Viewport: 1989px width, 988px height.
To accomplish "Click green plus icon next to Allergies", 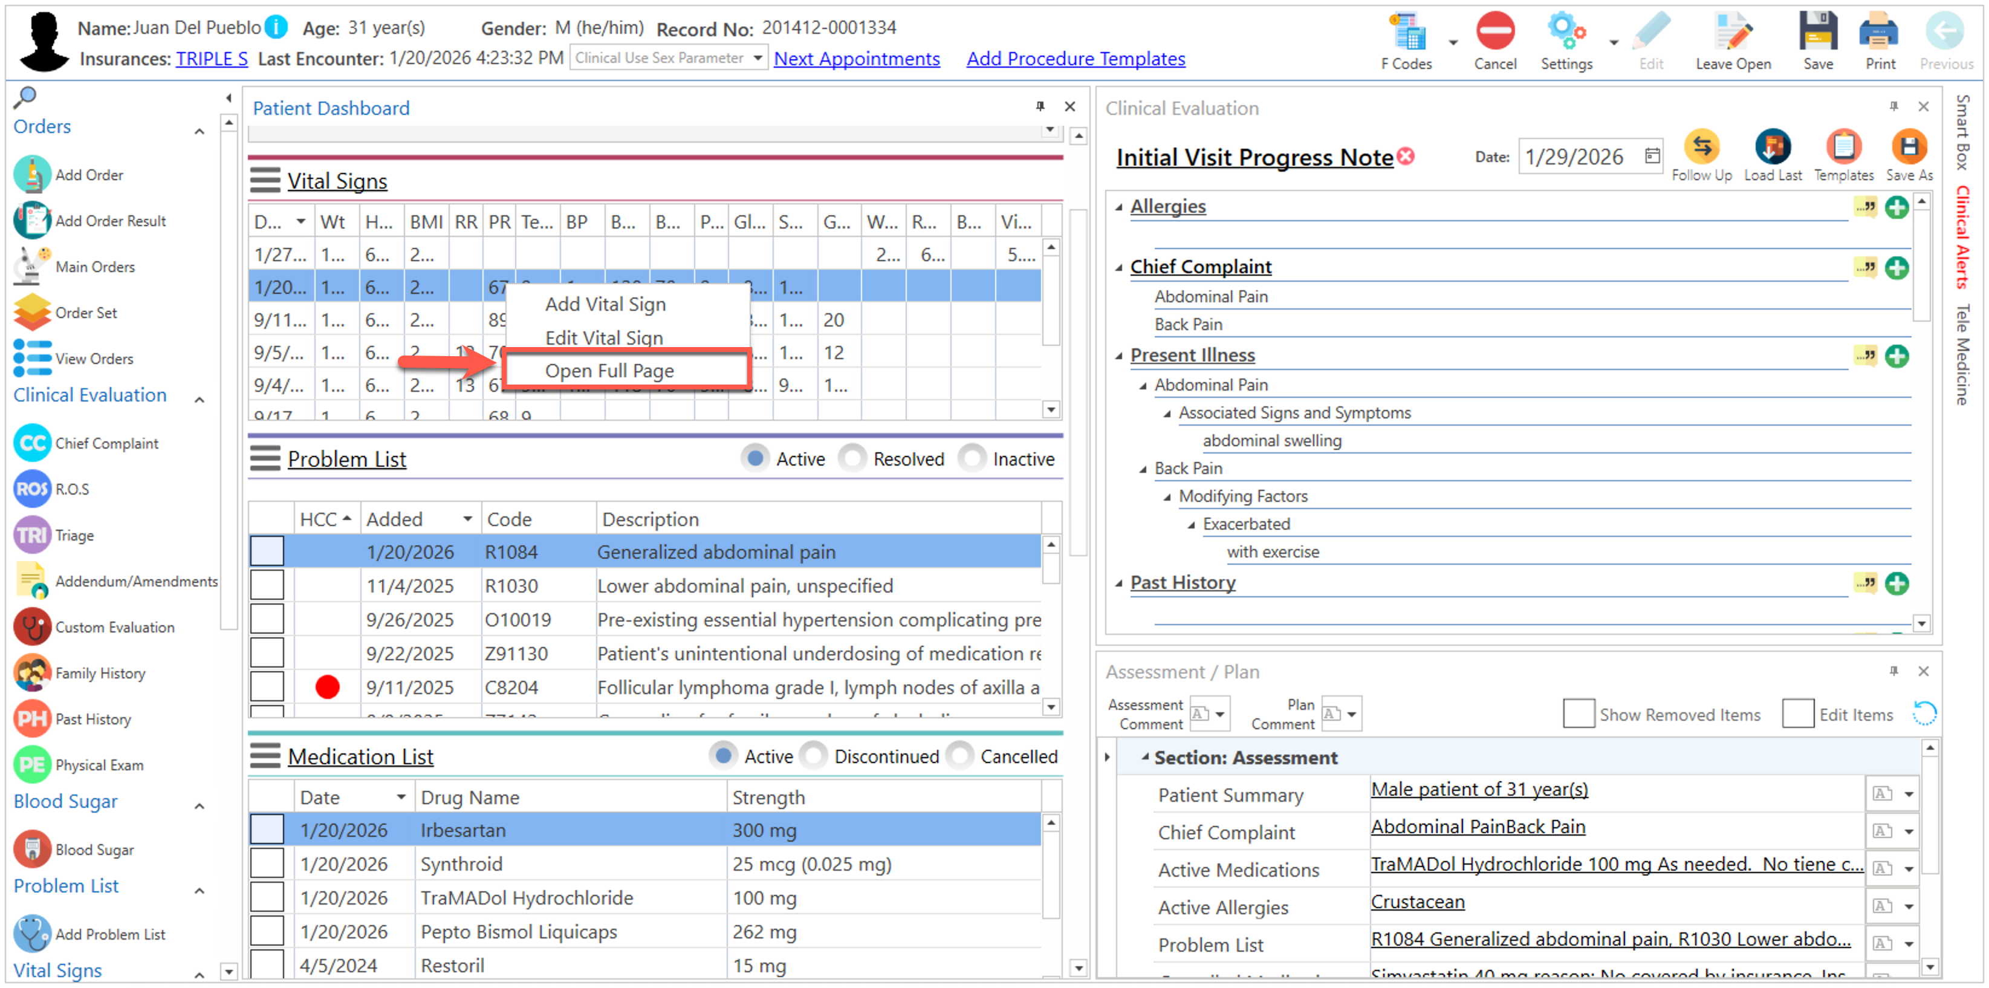I will tap(1897, 207).
